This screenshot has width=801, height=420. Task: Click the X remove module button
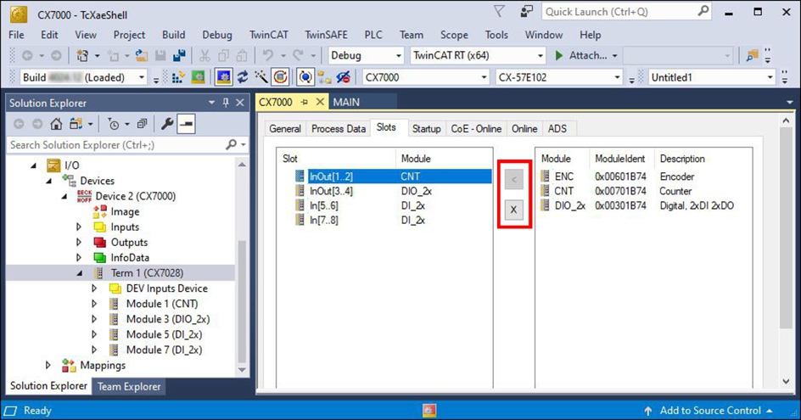[514, 210]
